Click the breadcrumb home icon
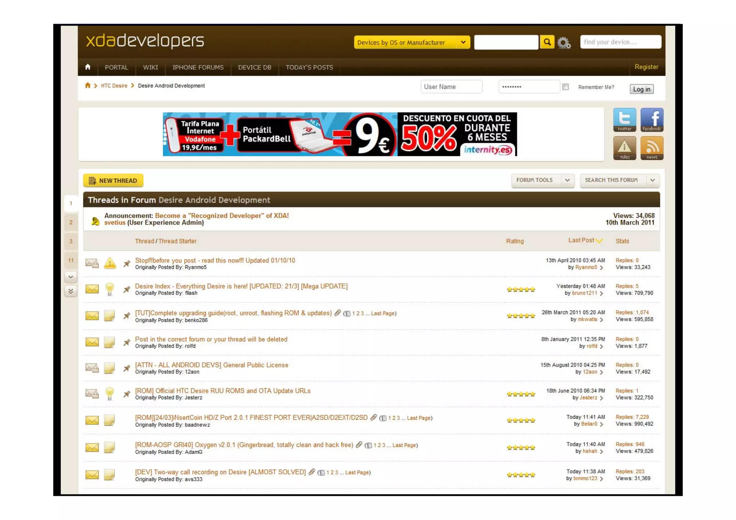736x520 pixels. [88, 86]
